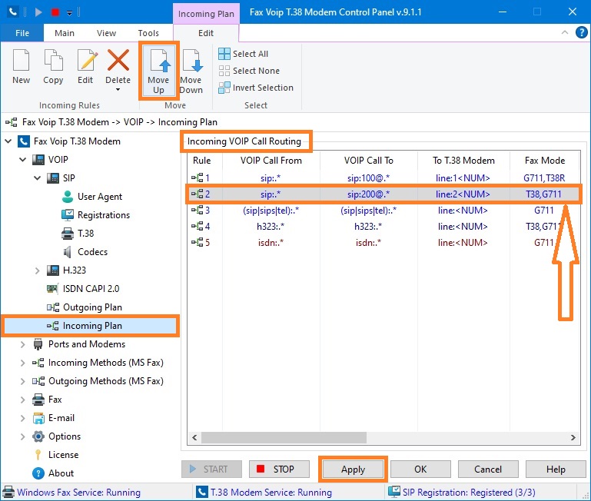Click the Incoming Plan contextual tab
591x501 pixels.
[206, 14]
